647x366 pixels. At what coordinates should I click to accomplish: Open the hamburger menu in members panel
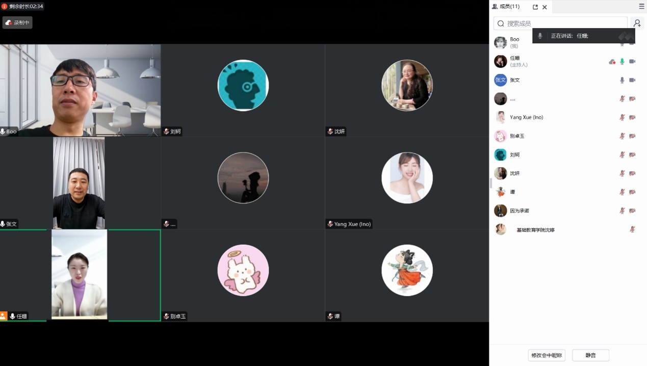coord(641,7)
